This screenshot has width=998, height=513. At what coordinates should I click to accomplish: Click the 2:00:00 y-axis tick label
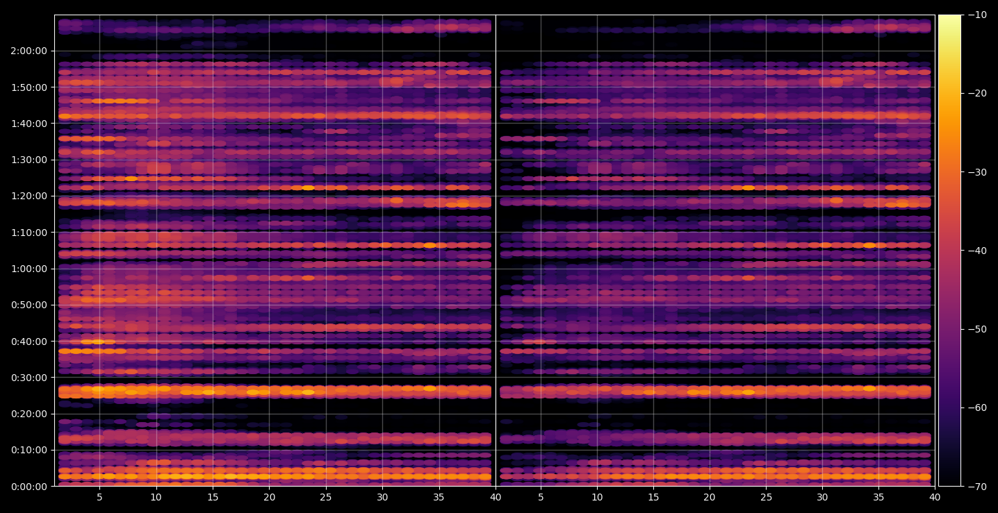coord(29,51)
